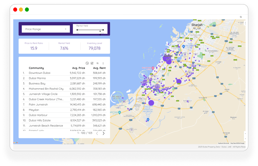Click the Google logo at bottom left

click(15, 142)
